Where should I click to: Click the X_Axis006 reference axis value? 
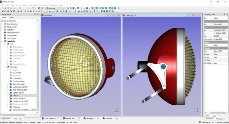click(221, 39)
